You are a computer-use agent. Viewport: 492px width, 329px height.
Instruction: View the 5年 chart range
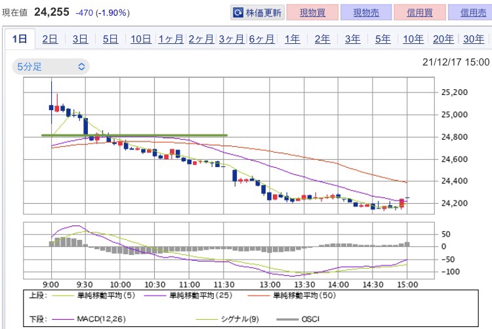pos(383,39)
